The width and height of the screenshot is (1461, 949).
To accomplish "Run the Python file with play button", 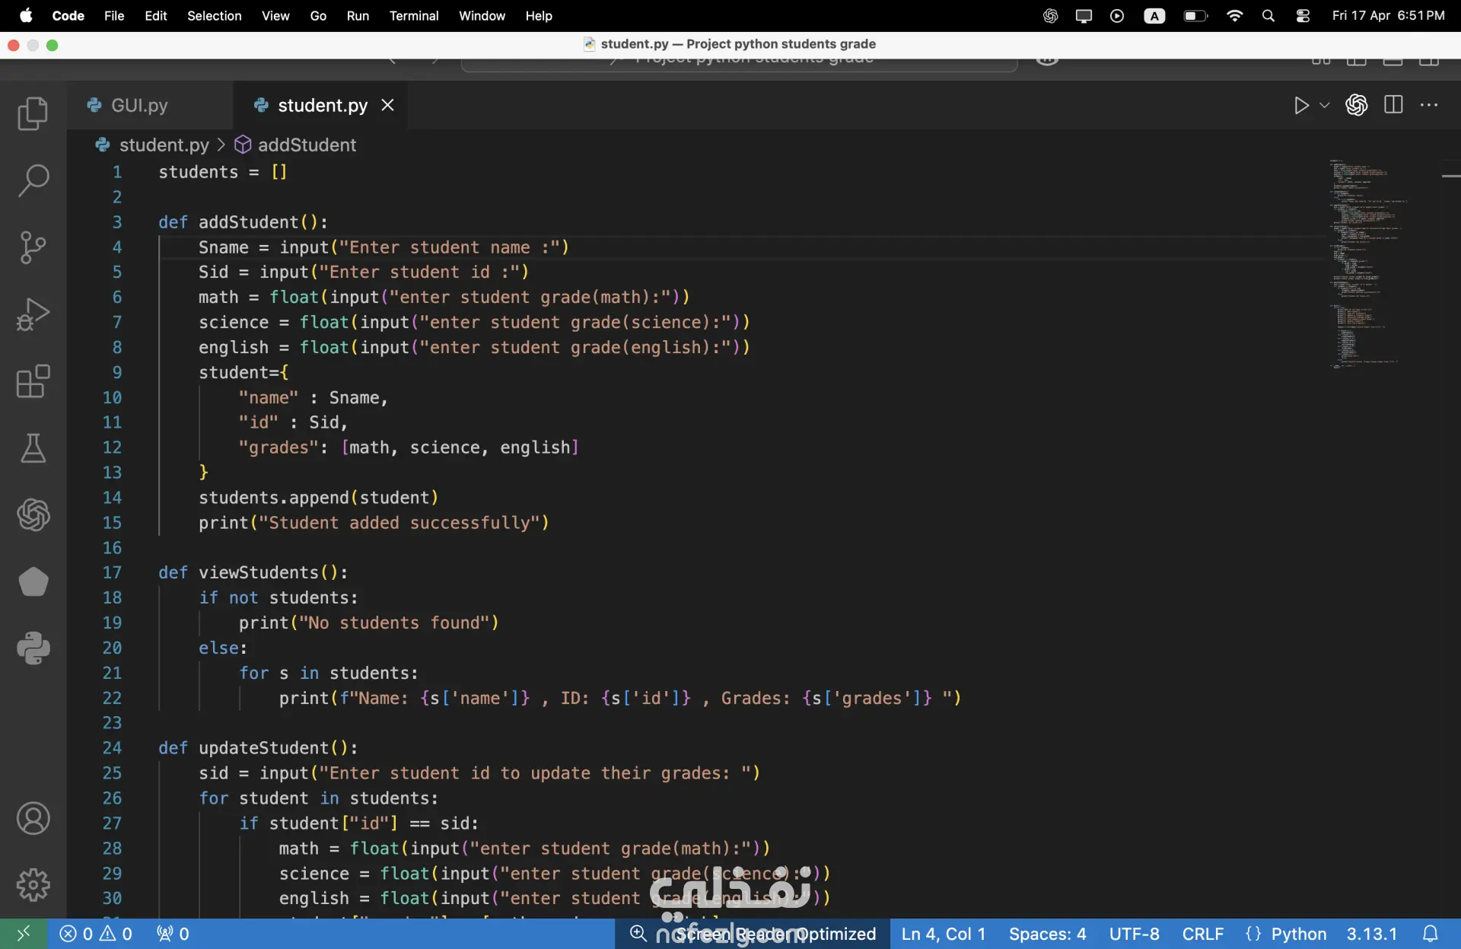I will [1301, 105].
